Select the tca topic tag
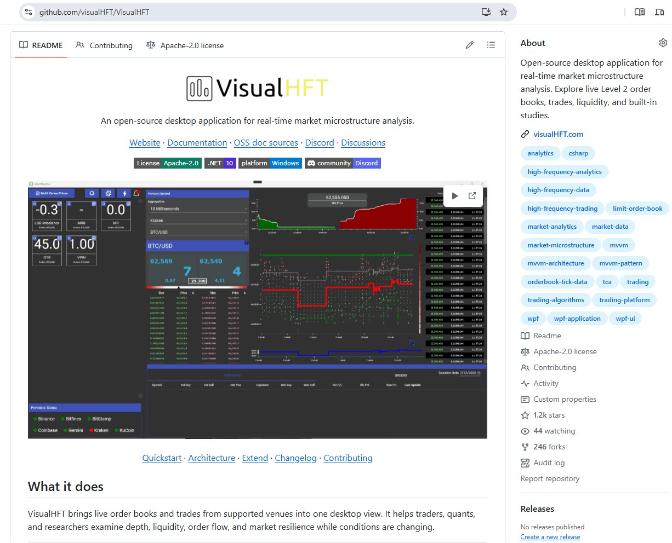 (x=607, y=282)
